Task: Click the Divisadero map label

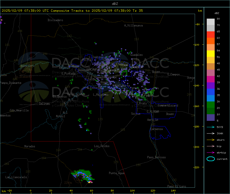Action: tap(55, 20)
